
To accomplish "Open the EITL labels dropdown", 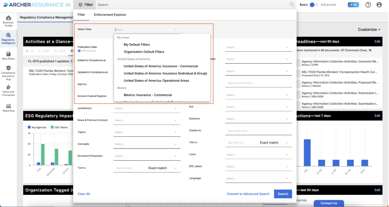I will [x=258, y=166].
